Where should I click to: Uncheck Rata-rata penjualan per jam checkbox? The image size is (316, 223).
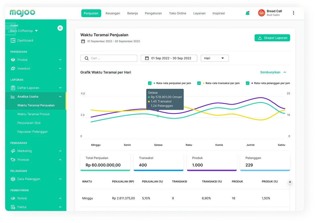pyautogui.click(x=150, y=83)
